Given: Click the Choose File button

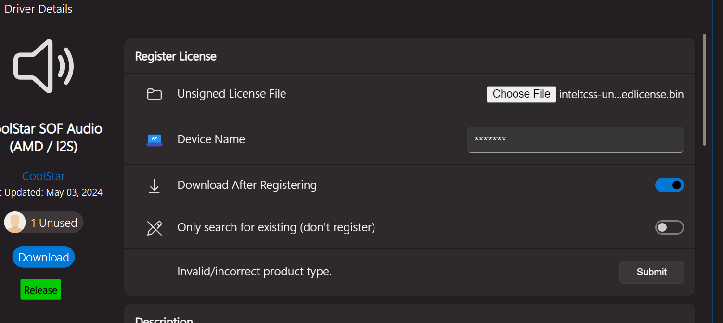Looking at the screenshot, I should pyautogui.click(x=521, y=94).
